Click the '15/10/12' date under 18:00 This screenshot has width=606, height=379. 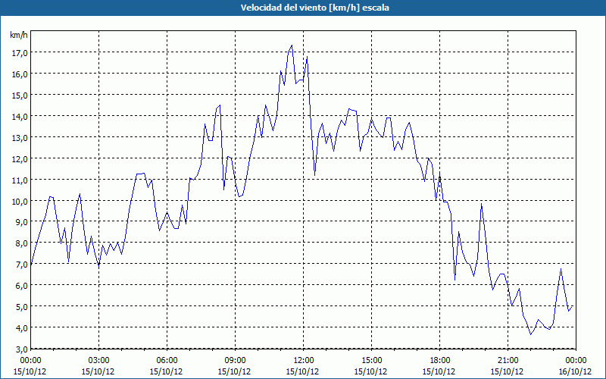pos(439,371)
